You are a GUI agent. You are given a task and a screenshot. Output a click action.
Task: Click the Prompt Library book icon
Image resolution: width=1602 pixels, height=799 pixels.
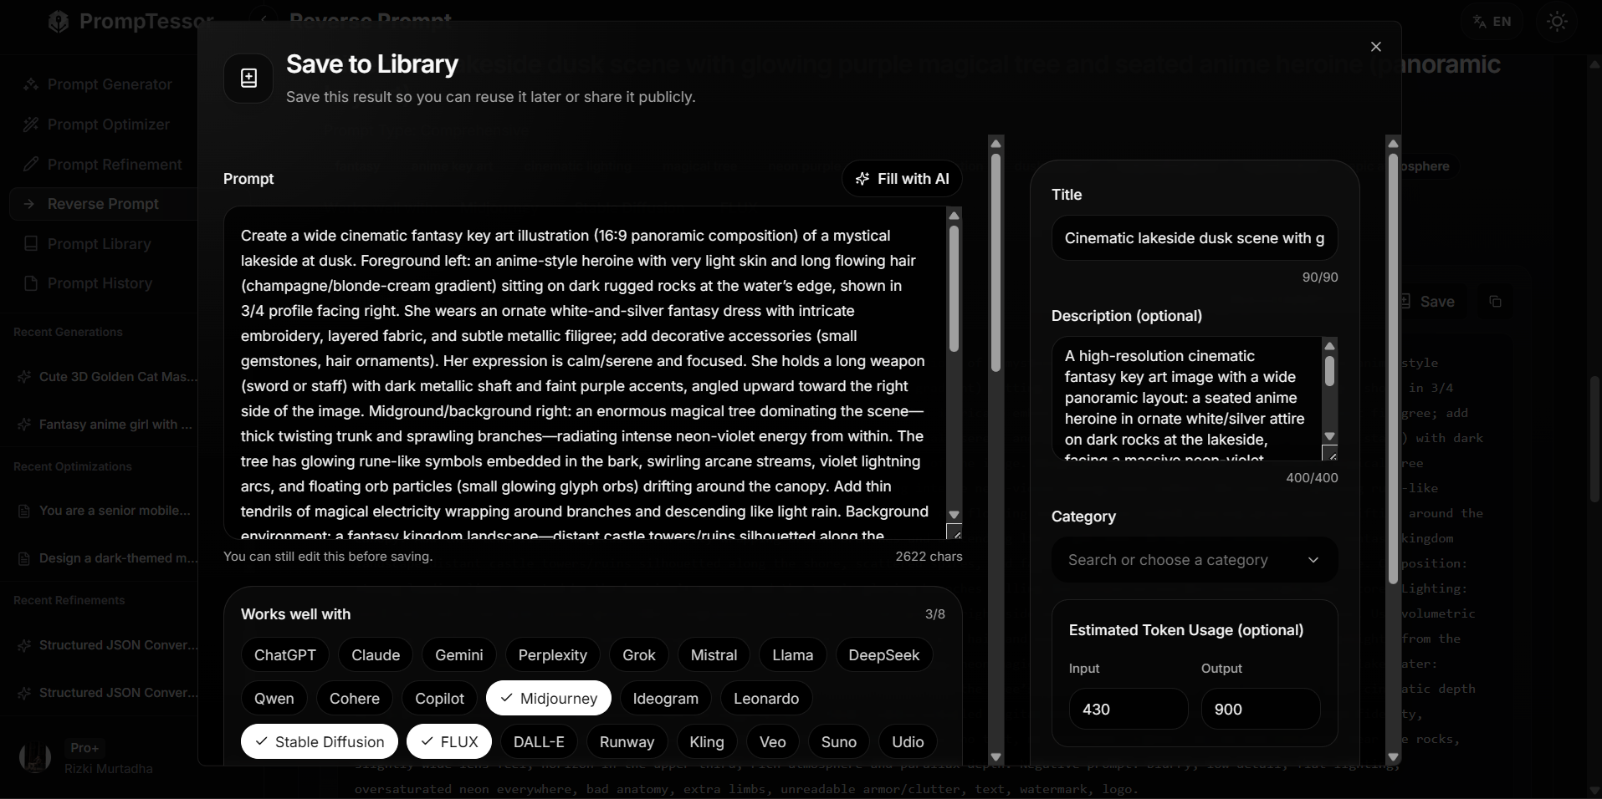click(x=31, y=243)
